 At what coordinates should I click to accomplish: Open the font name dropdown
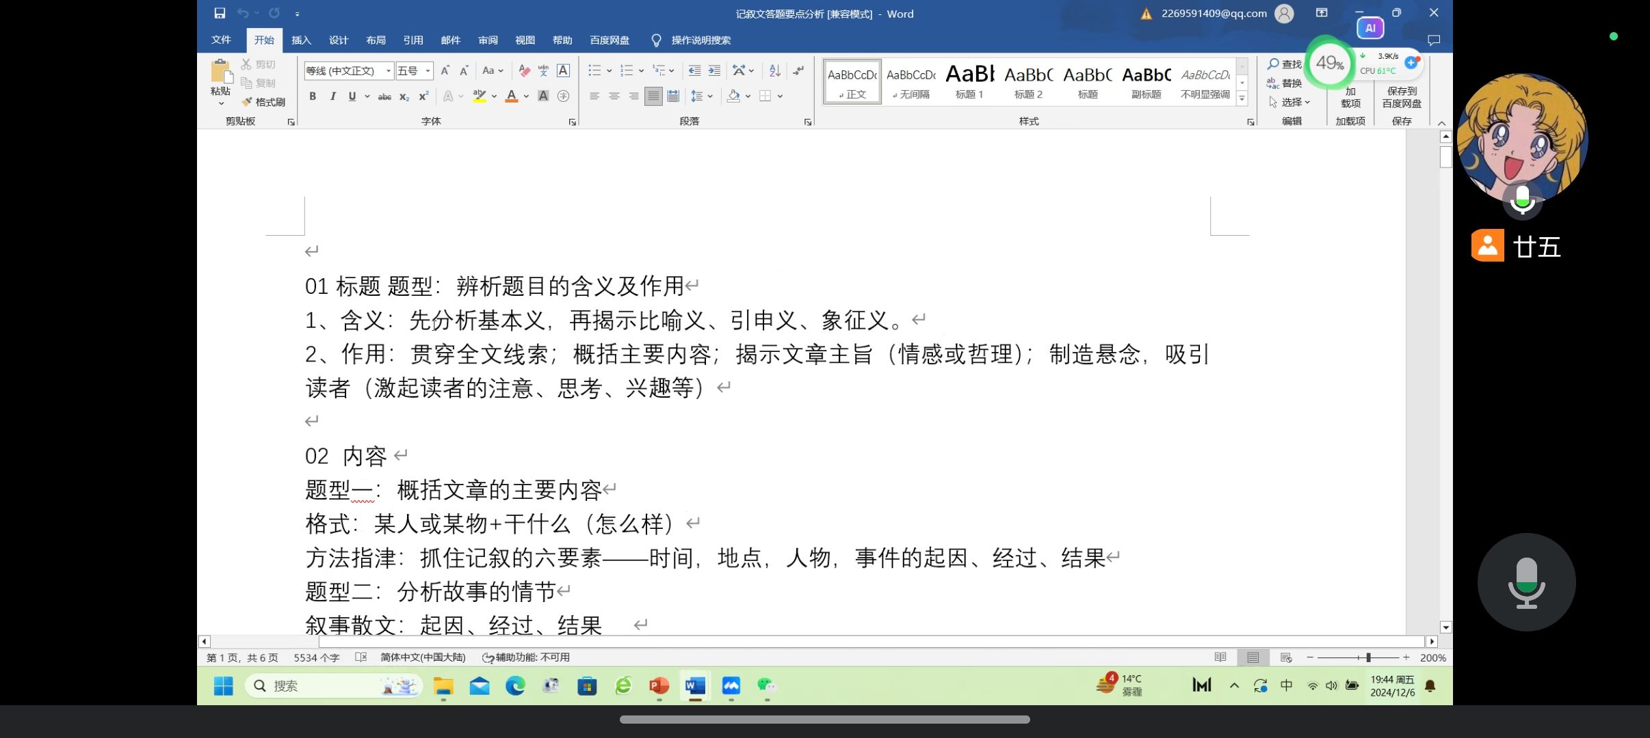click(x=388, y=70)
